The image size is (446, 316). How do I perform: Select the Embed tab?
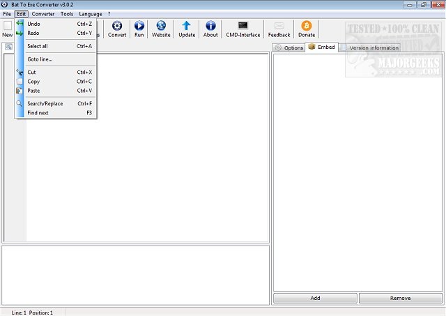point(321,47)
